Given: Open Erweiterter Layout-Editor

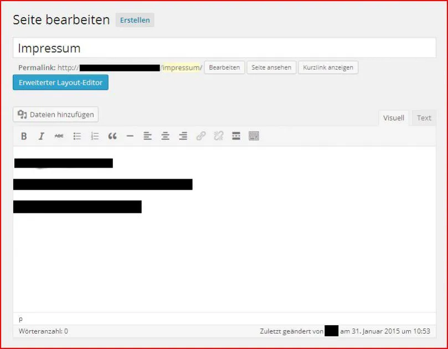Looking at the screenshot, I should (60, 82).
